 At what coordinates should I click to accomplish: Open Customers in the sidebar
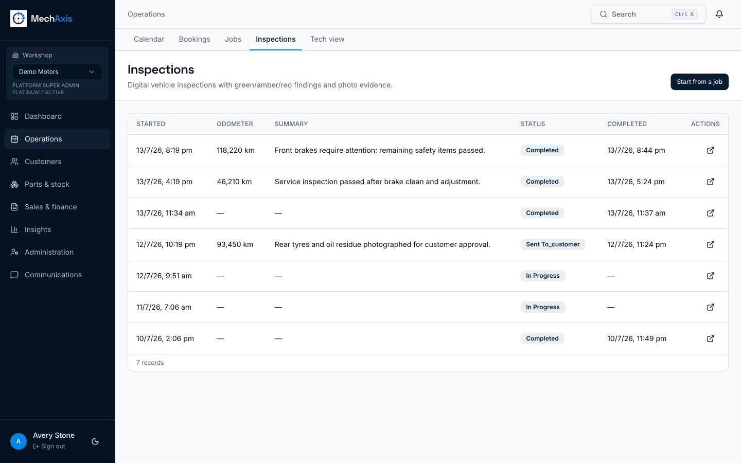pyautogui.click(x=57, y=162)
